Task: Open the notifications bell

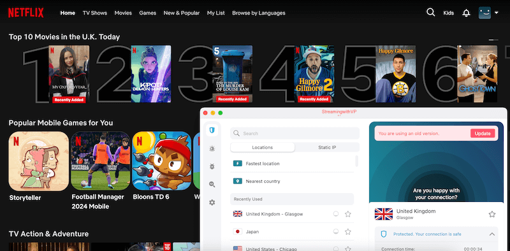Action: 466,13
